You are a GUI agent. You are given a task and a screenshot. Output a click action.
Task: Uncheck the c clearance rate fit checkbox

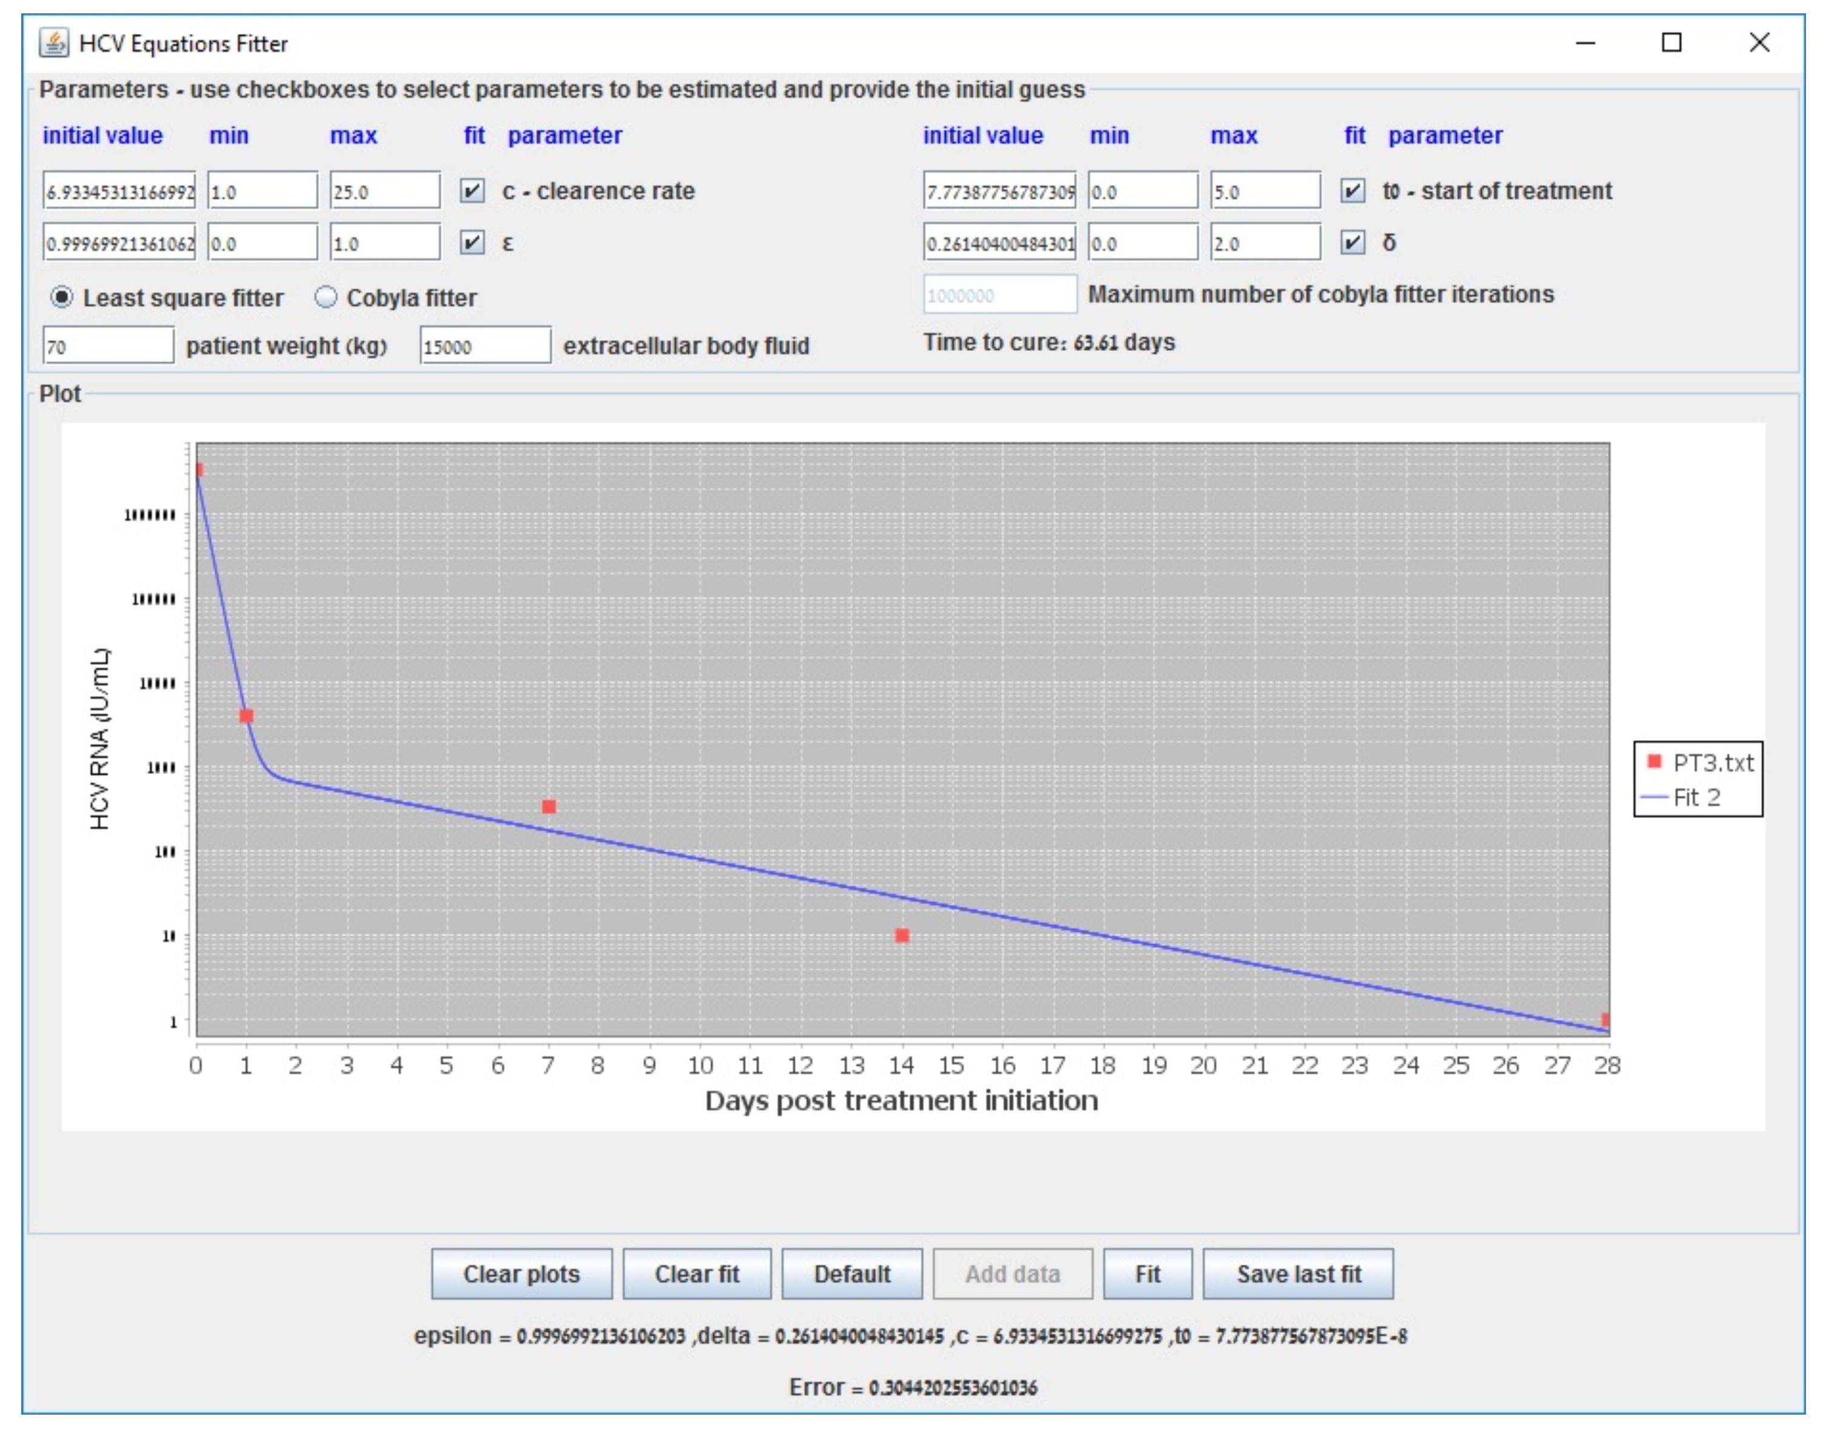[x=473, y=191]
